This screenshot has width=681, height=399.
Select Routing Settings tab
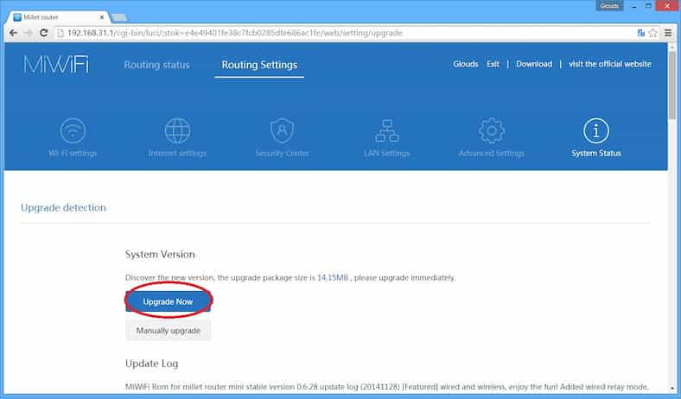[x=259, y=65]
